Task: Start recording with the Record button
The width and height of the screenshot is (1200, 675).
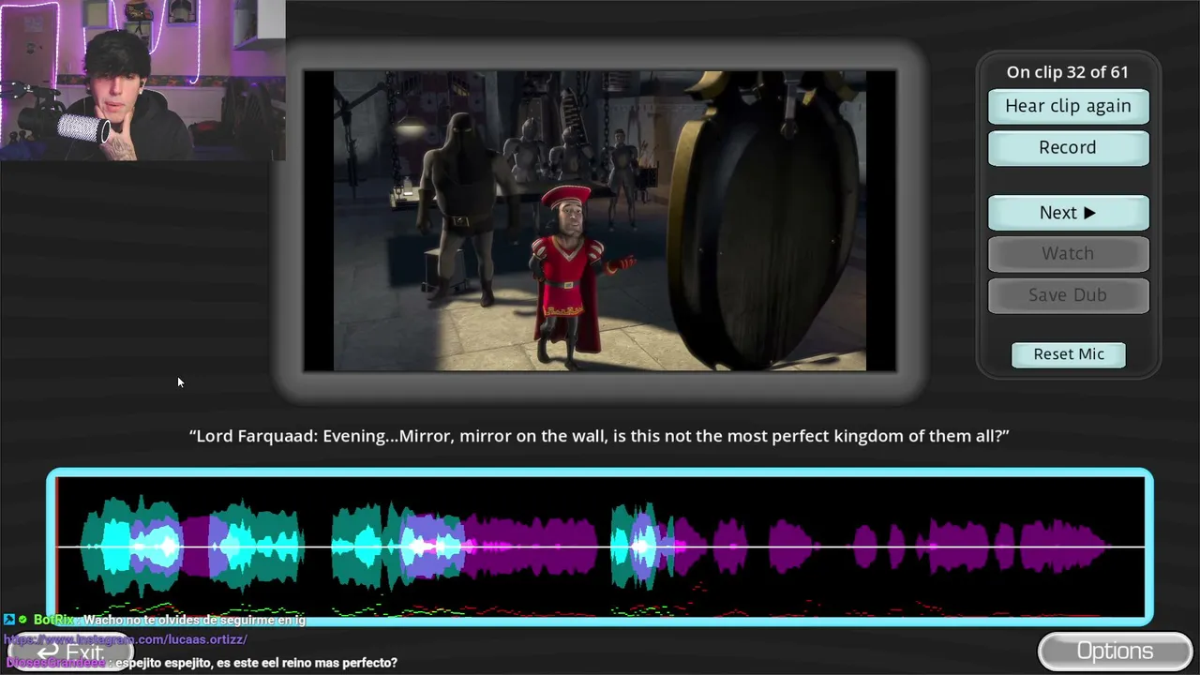Action: pos(1068,147)
